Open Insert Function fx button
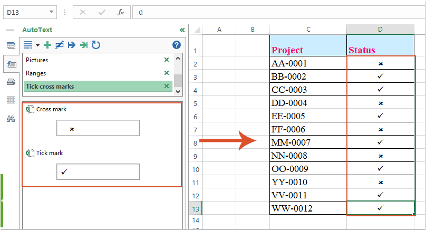 pos(121,12)
